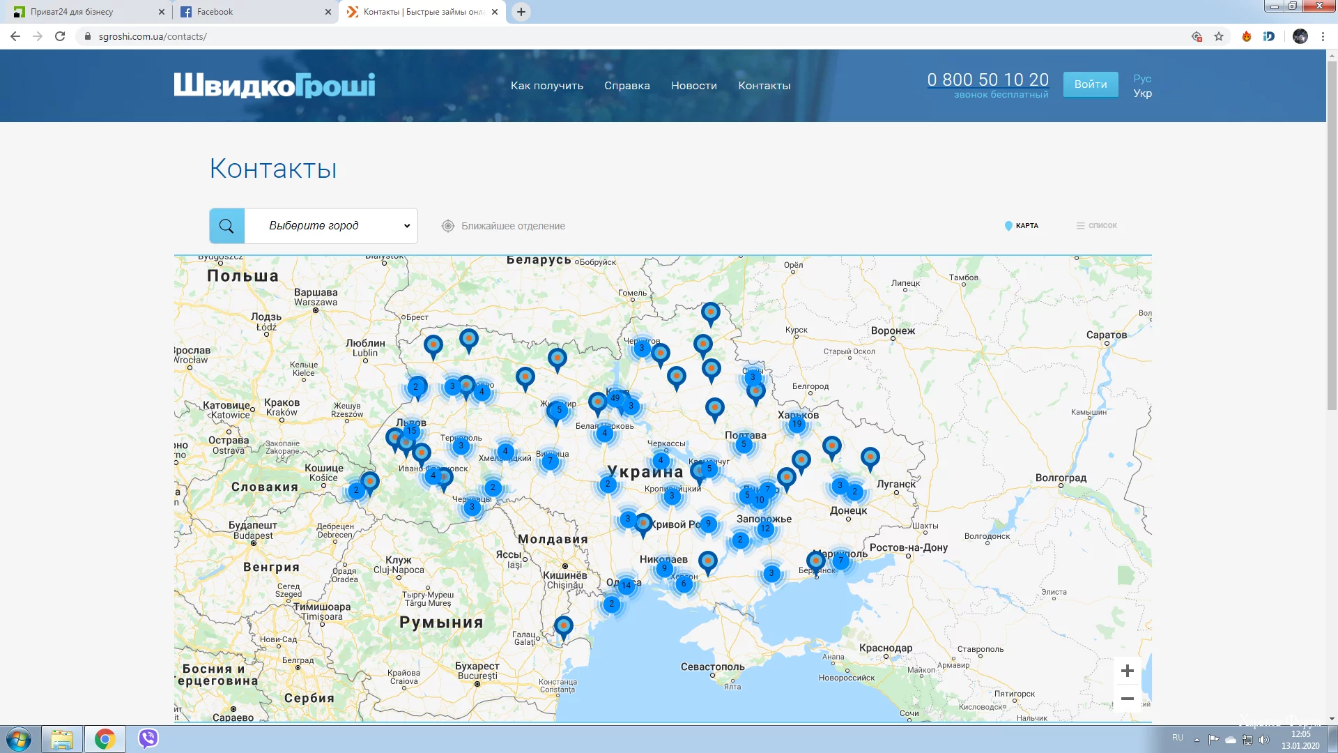Click the ШвидкоГроші logo
Viewport: 1338px width, 753px height.
274,85
